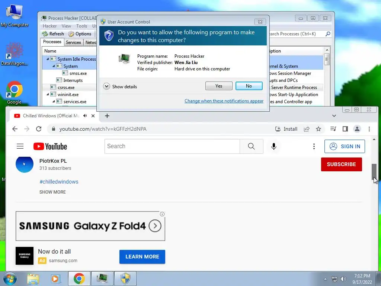
Task: Click the padlock site info icon
Action: [54, 129]
